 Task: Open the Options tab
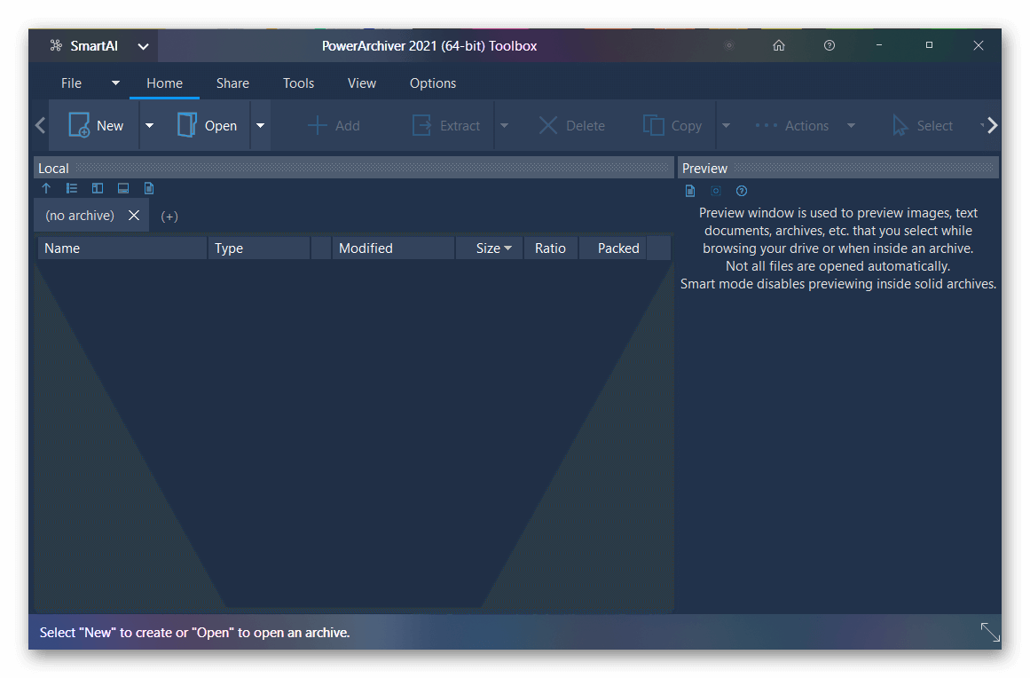(x=432, y=83)
